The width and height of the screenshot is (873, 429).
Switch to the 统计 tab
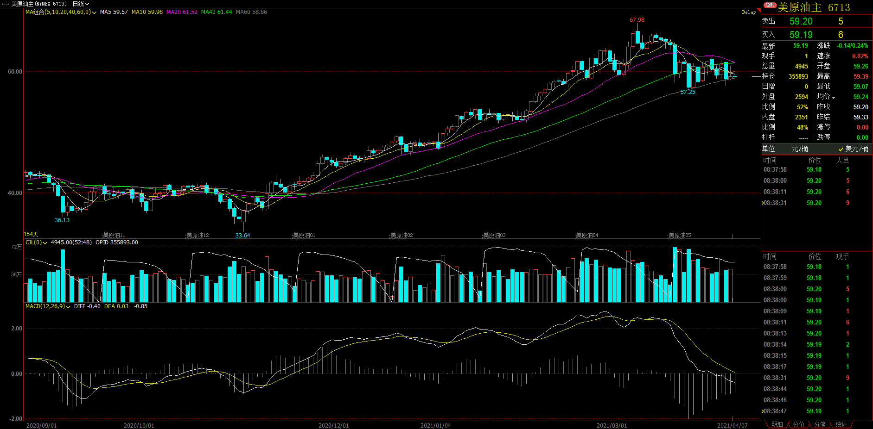841,424
